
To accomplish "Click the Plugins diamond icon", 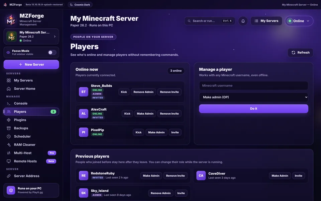I will click(9, 120).
